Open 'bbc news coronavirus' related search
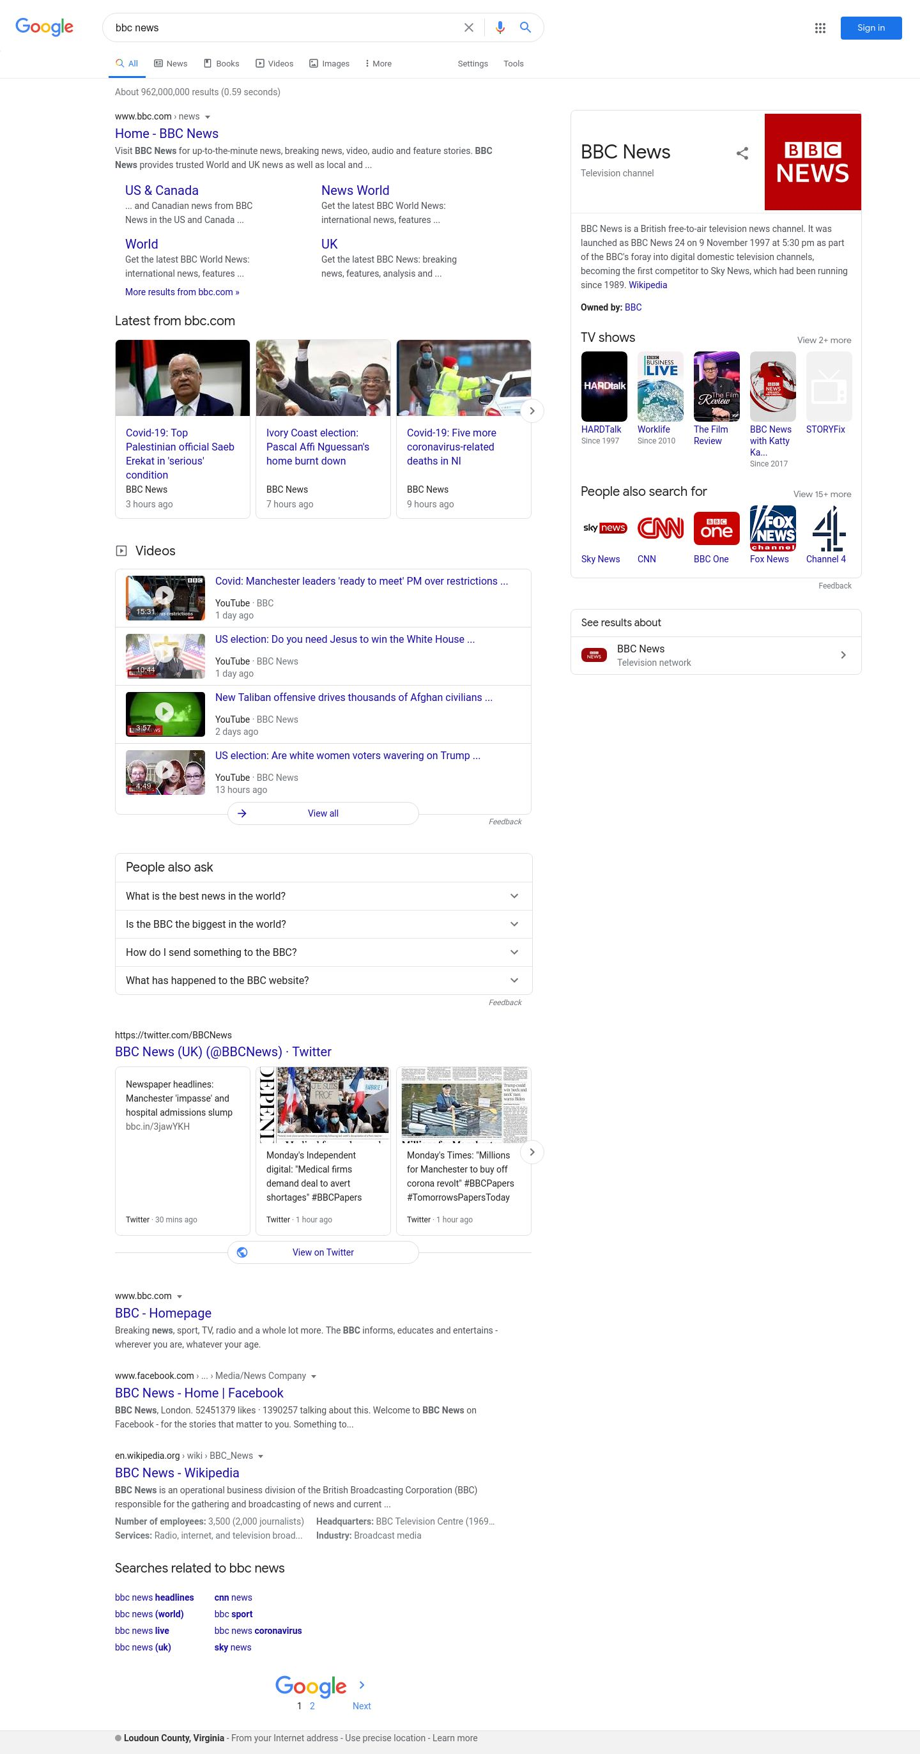The width and height of the screenshot is (920, 1754). click(x=258, y=1631)
